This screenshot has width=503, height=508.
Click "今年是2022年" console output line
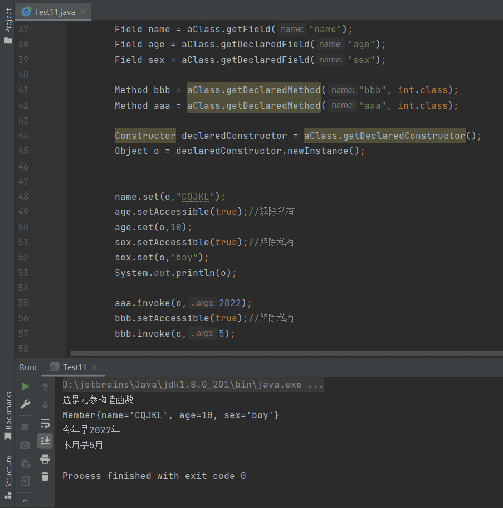pyautogui.click(x=91, y=430)
